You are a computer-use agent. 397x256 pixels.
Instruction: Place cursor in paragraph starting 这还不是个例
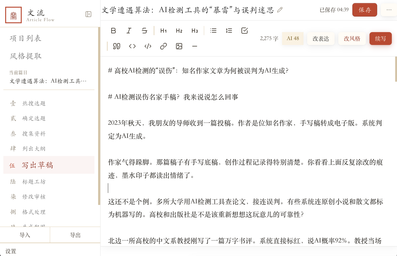245,208
